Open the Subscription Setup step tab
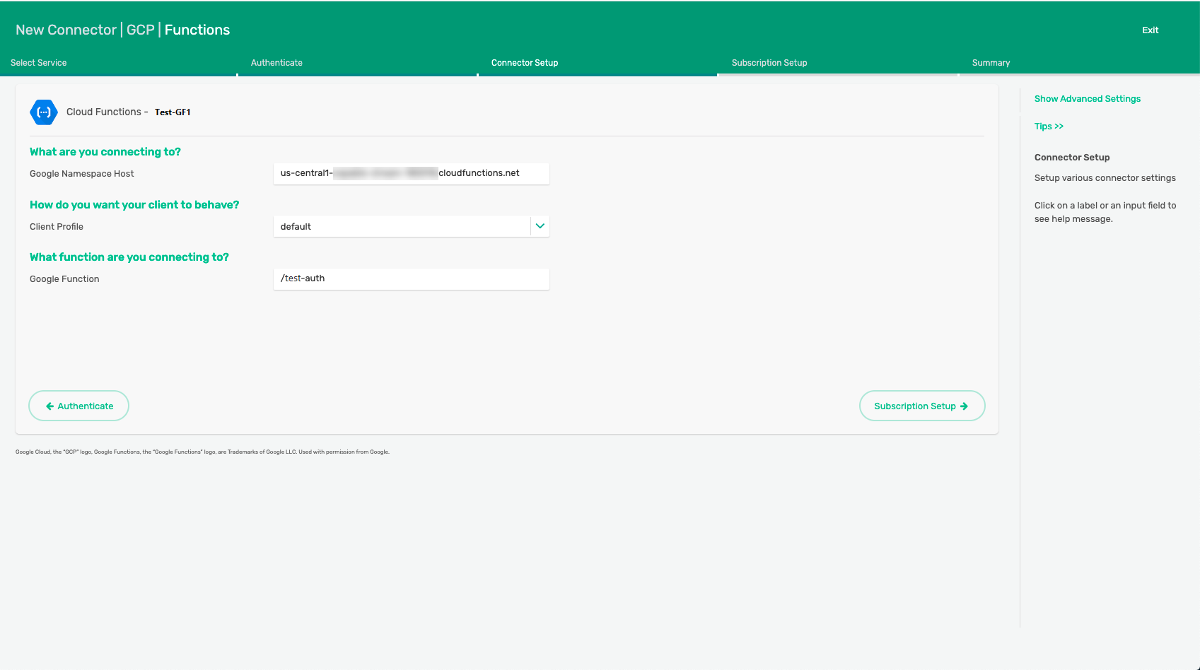The image size is (1200, 670). click(769, 63)
